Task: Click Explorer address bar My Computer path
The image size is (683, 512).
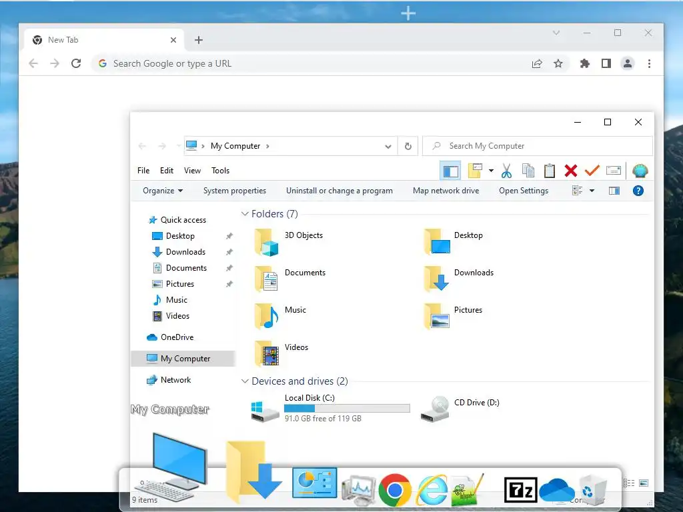Action: point(235,146)
